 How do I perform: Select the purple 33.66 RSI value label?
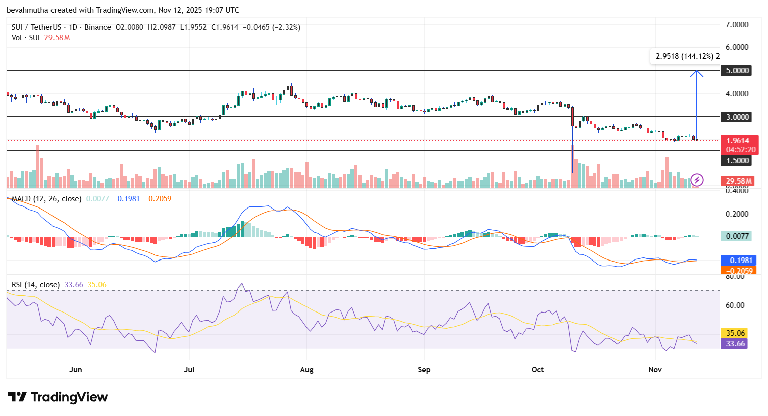[x=734, y=343]
